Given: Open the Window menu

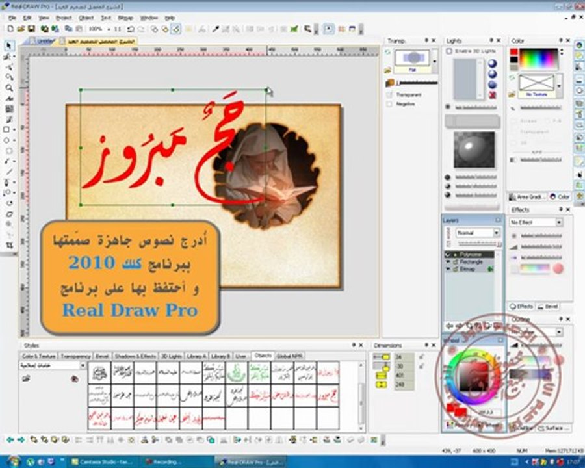Looking at the screenshot, I should click(149, 18).
